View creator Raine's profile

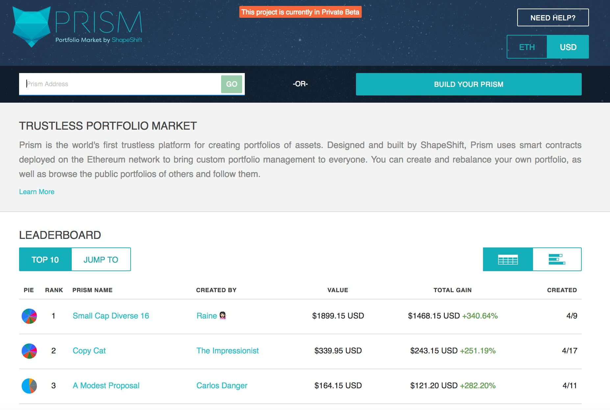(207, 316)
